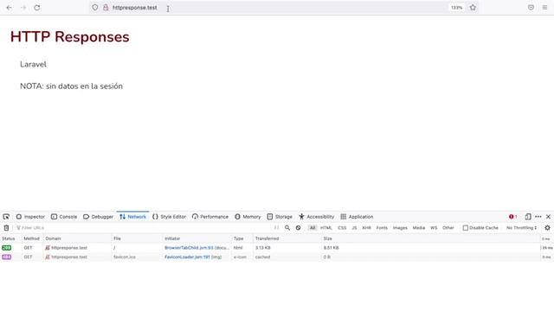Clear network log with the trash icon
The image size is (554, 311).
[6, 228]
